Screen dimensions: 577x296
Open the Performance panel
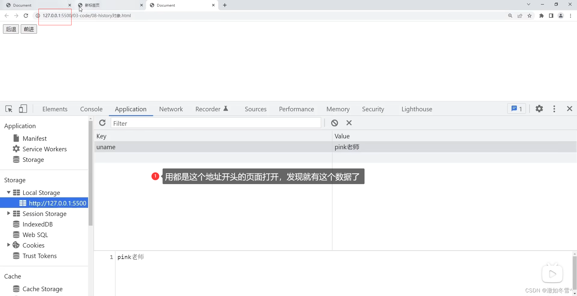click(296, 109)
